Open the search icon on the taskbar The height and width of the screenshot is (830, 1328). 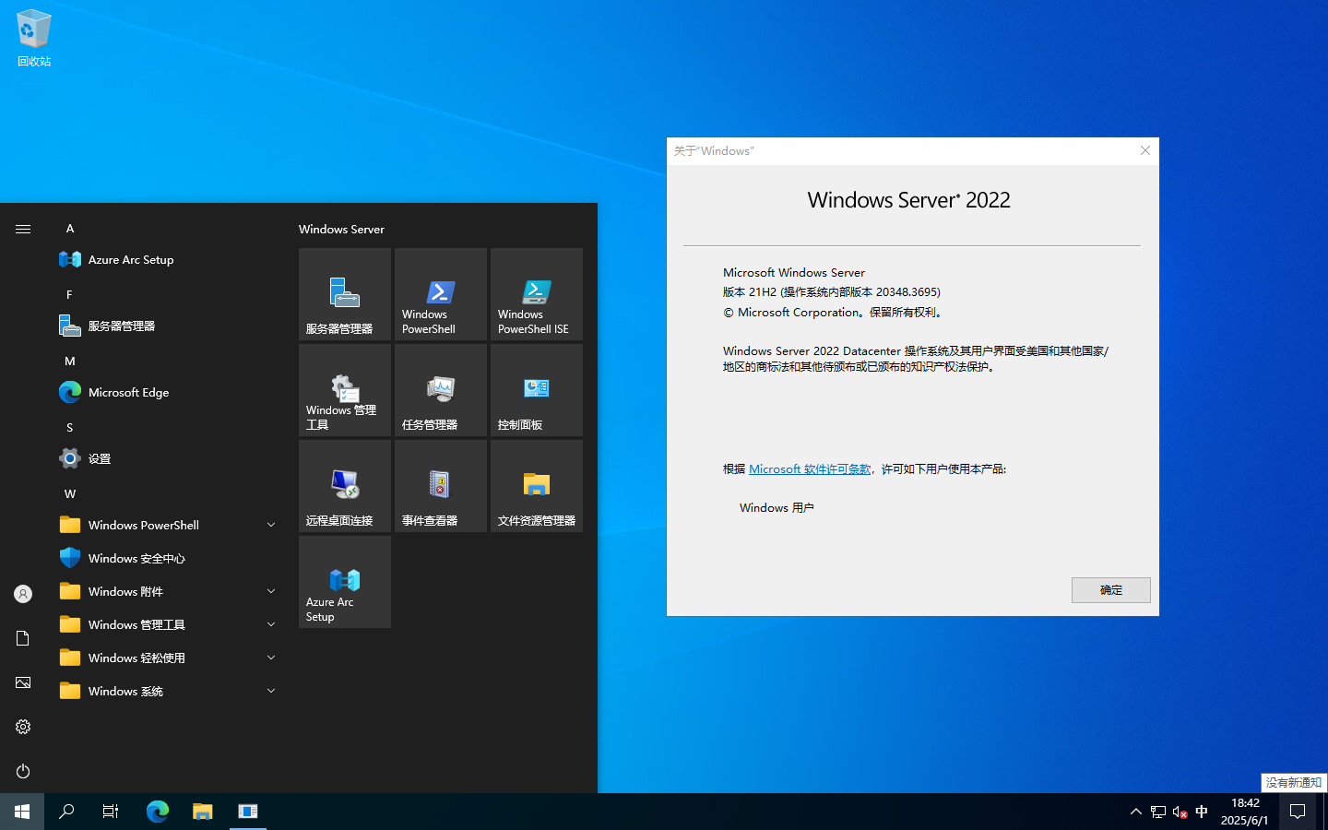click(65, 812)
